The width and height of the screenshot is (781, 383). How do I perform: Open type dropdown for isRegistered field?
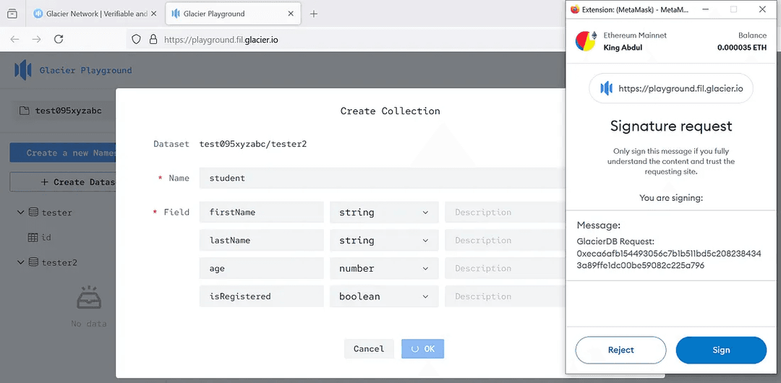tap(384, 296)
